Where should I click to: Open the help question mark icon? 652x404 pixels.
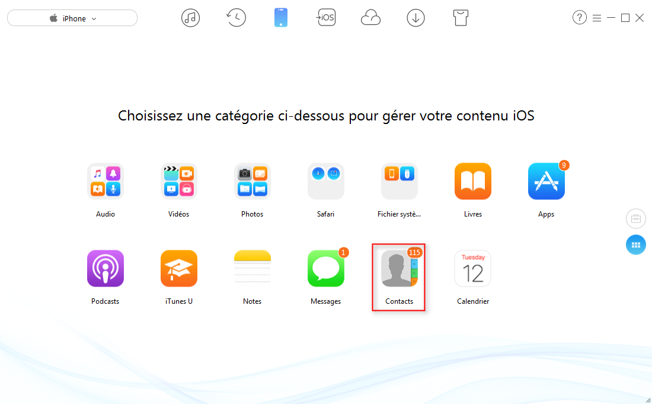579,17
